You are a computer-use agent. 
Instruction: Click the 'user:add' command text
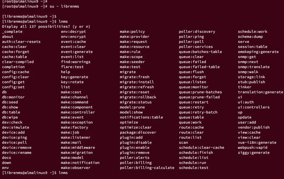247,122
